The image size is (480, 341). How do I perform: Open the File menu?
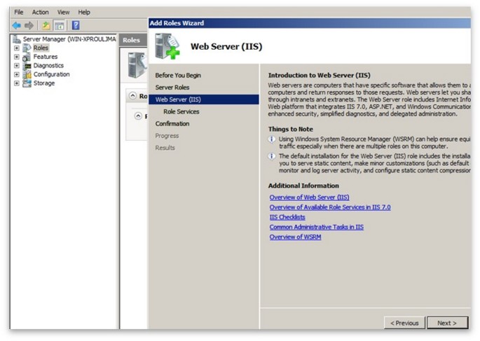pyautogui.click(x=19, y=12)
